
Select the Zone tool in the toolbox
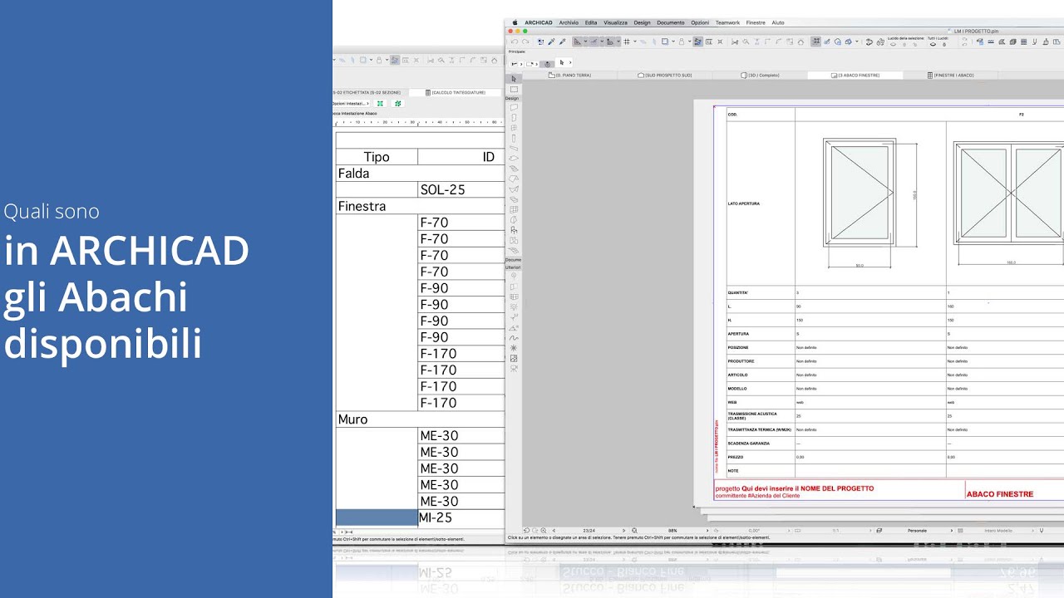click(x=514, y=241)
